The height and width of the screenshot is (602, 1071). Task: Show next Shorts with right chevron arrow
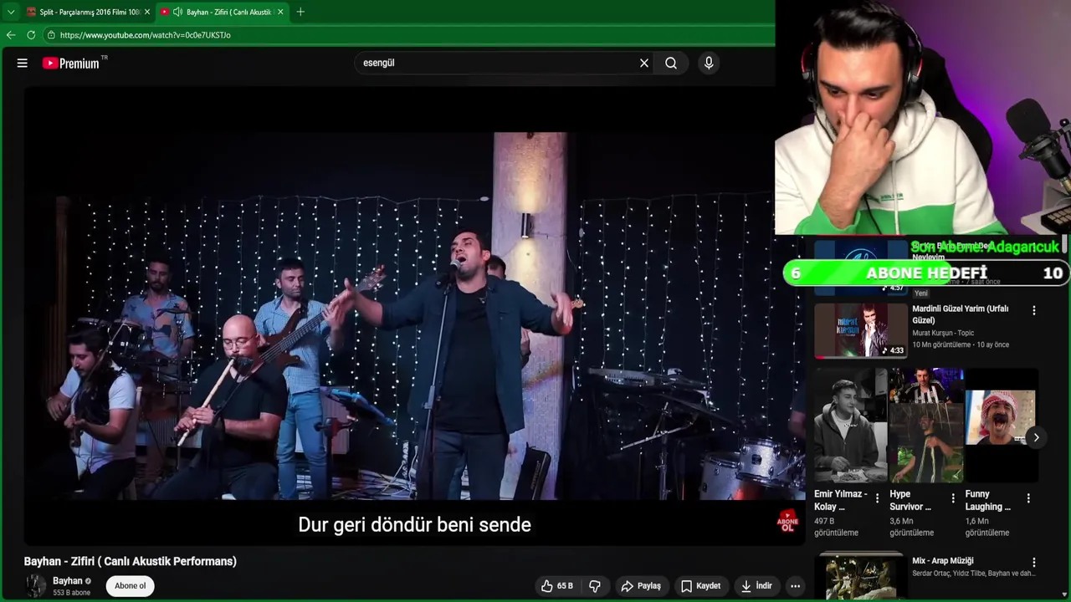1036,437
